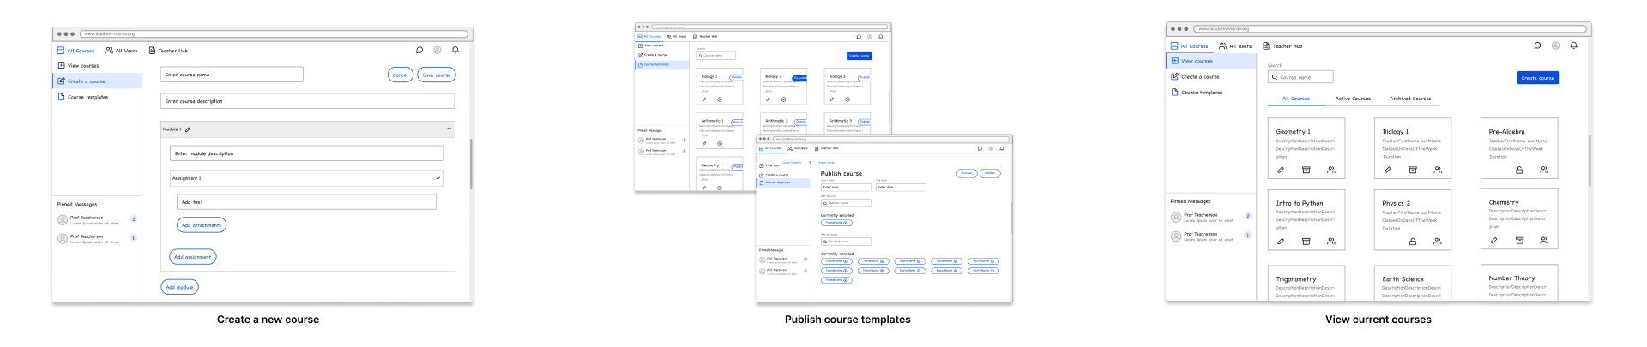1647x347 pixels.
Task: Open Teacher Hub tab in Create a new course window
Action: click(168, 51)
